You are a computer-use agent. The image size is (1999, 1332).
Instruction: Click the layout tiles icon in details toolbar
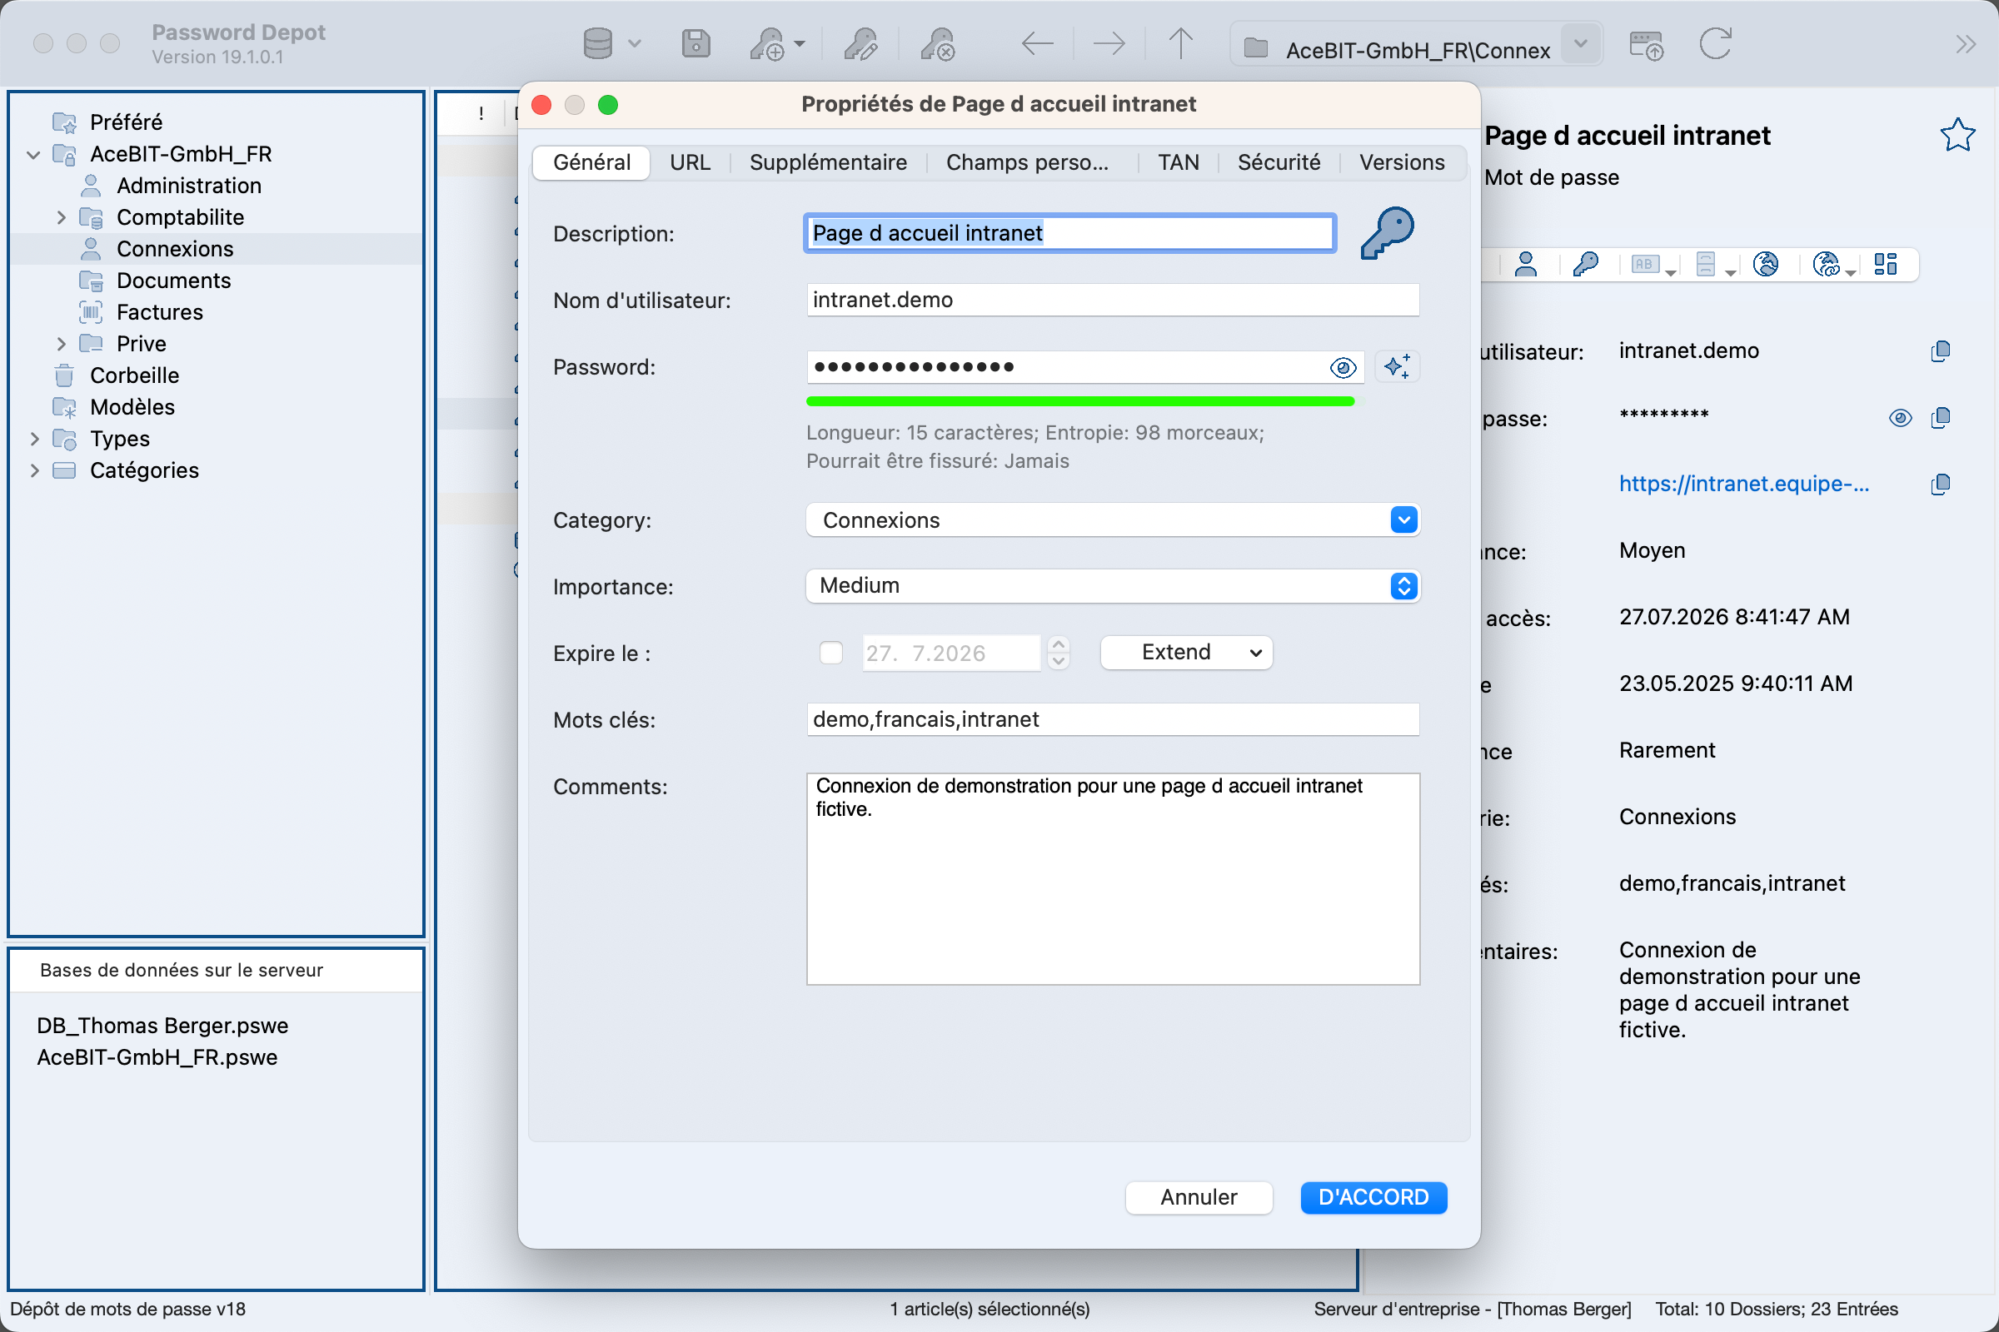(1885, 265)
